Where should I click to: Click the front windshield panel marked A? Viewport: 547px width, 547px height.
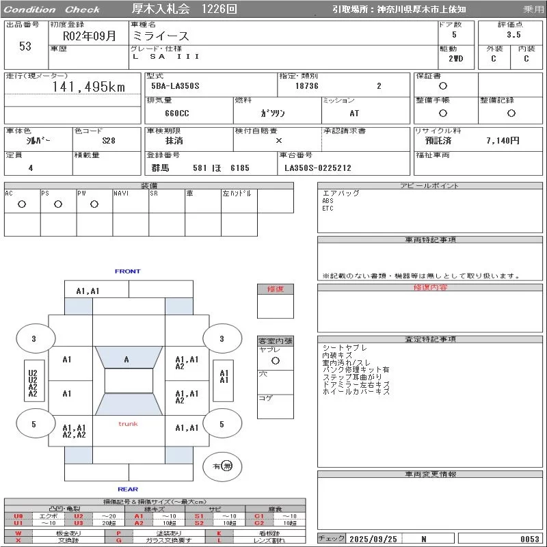tap(126, 358)
